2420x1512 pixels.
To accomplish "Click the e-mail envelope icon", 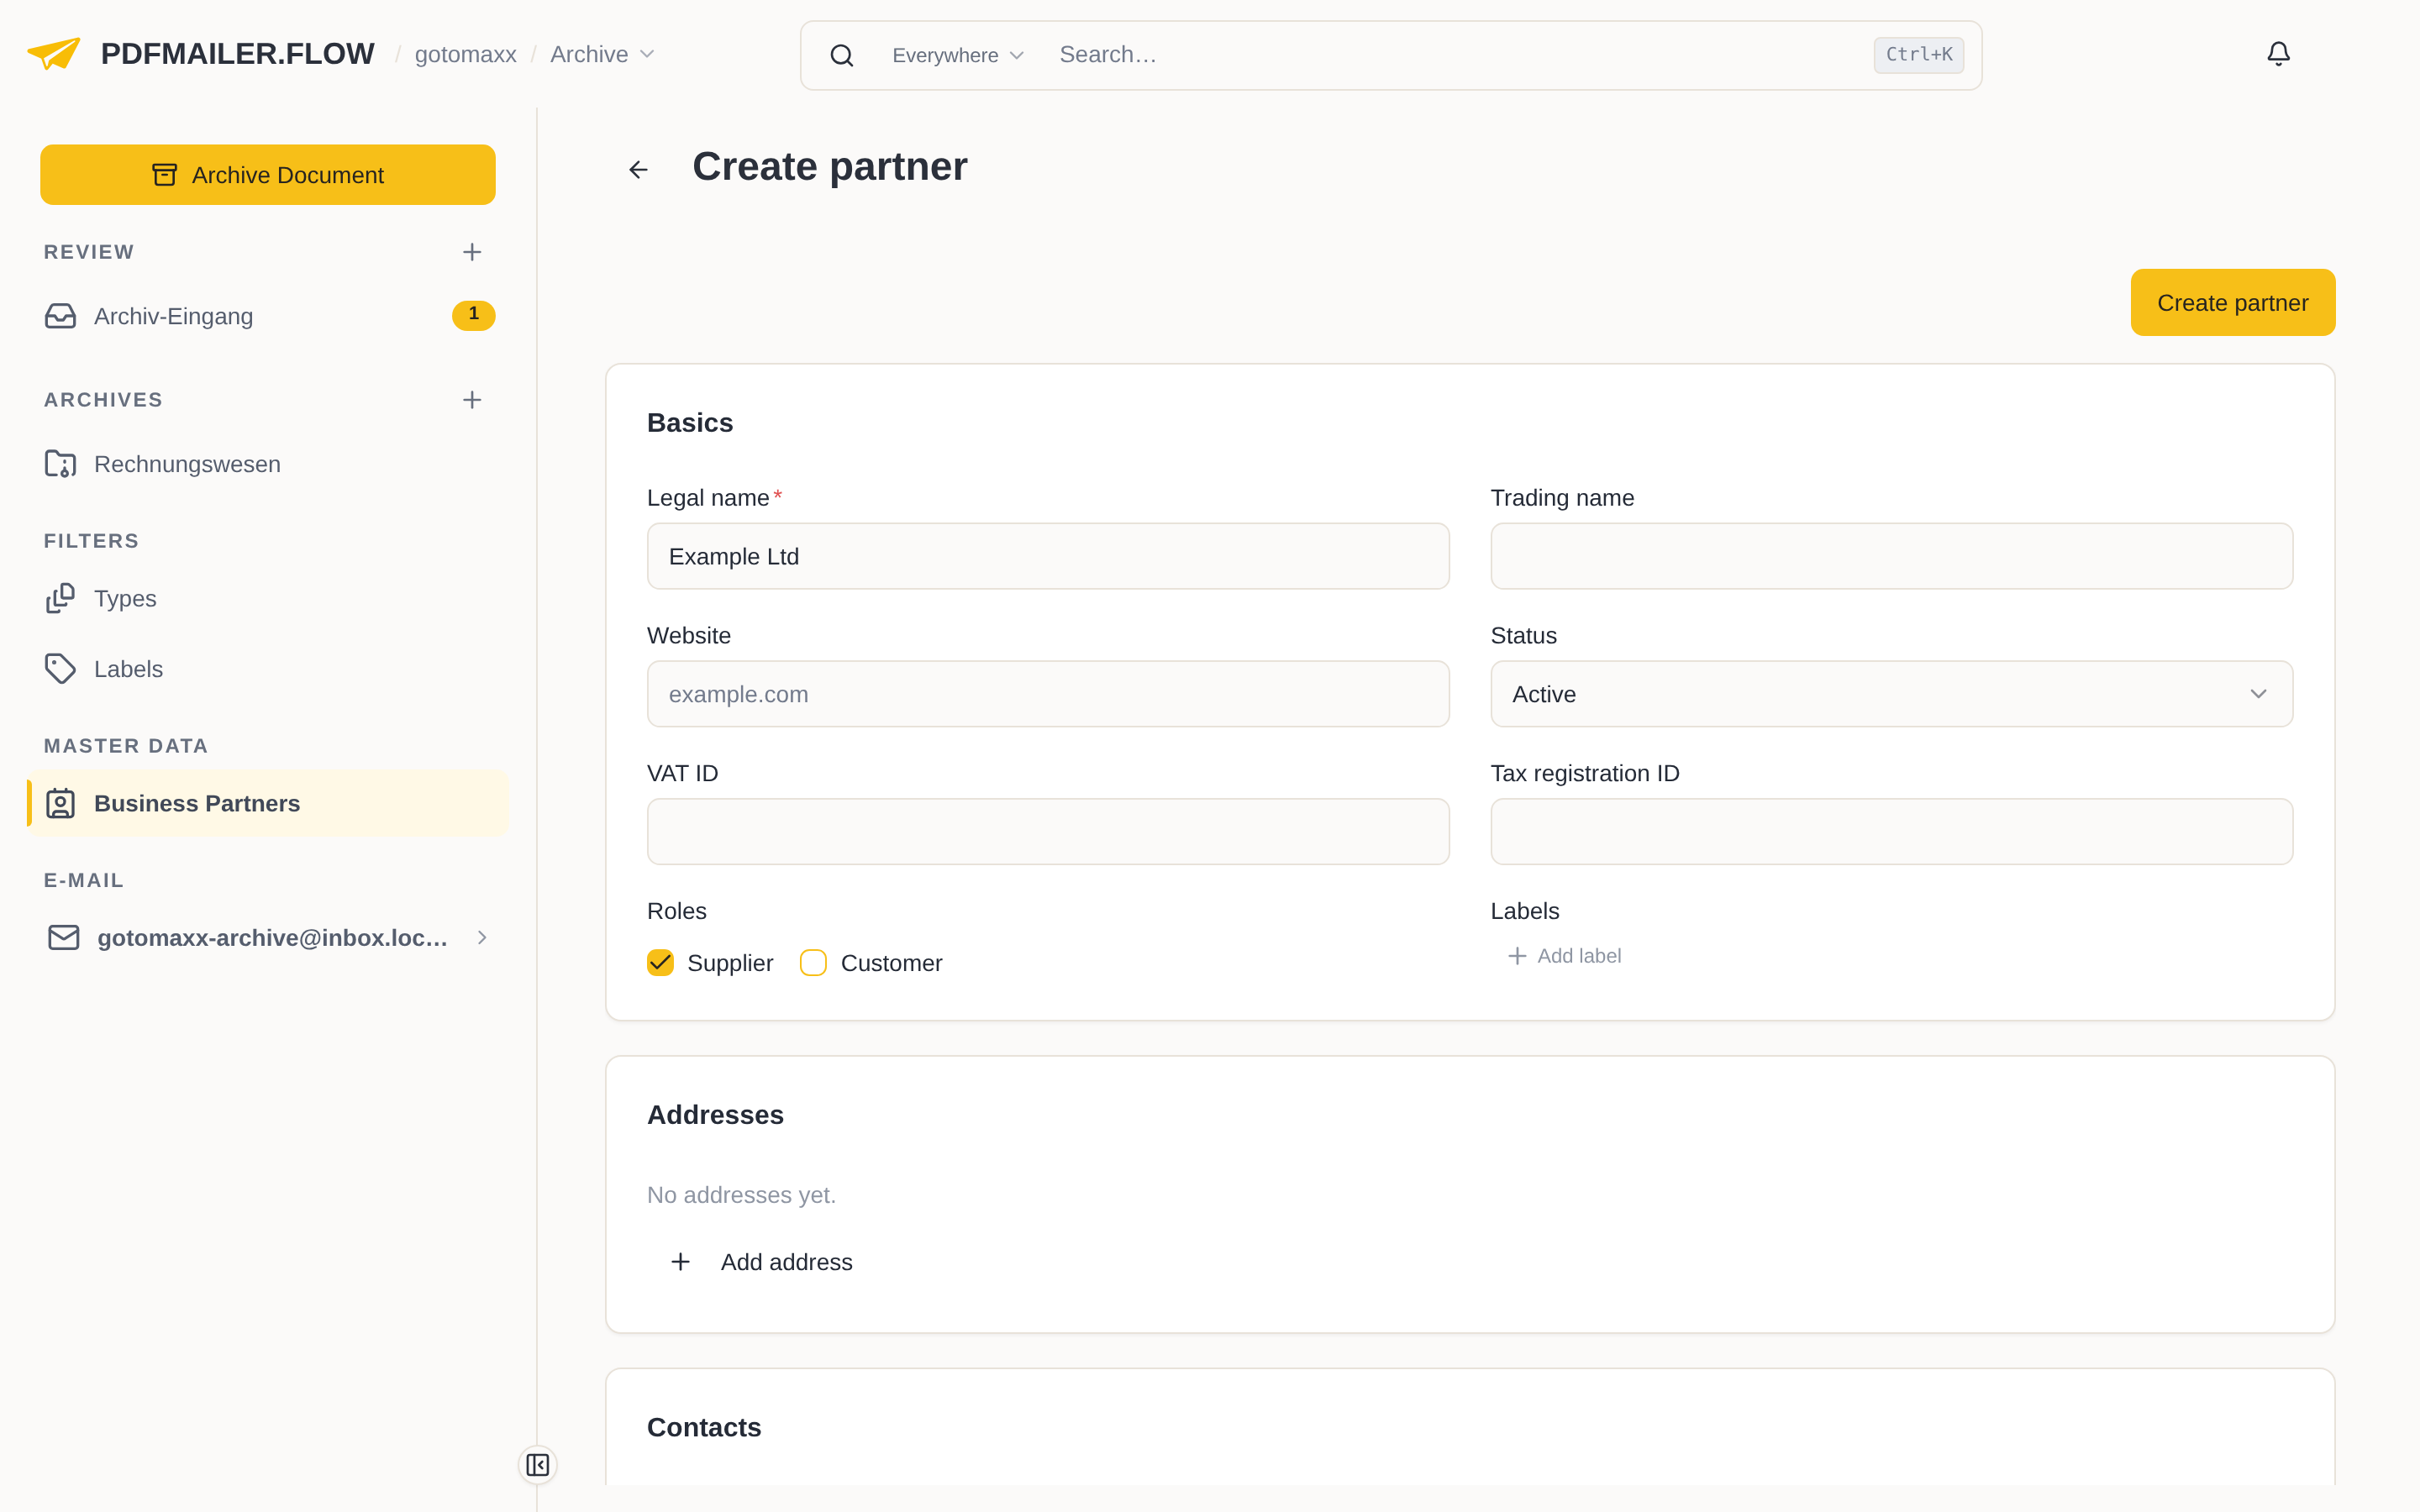I will pyautogui.click(x=64, y=937).
